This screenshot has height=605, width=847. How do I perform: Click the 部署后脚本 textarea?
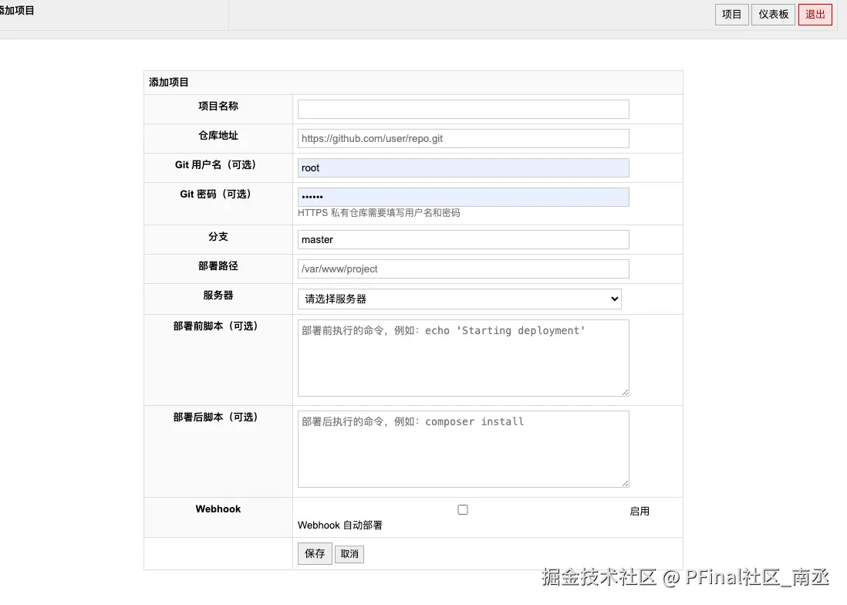463,449
